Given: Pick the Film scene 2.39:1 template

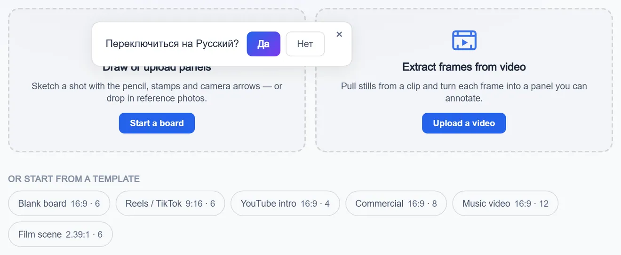Looking at the screenshot, I should point(60,234).
